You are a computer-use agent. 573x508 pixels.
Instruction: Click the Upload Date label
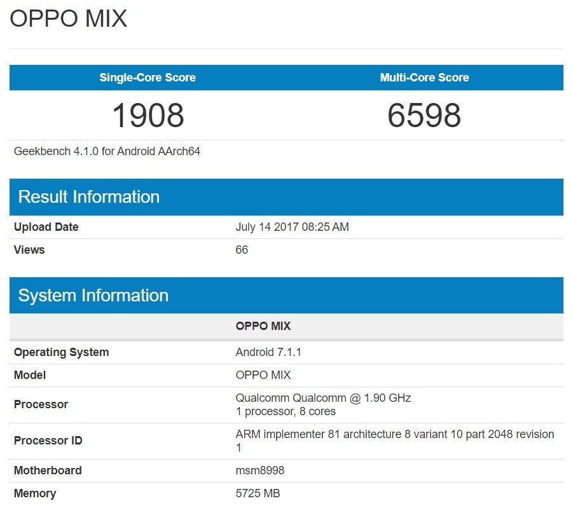46,227
